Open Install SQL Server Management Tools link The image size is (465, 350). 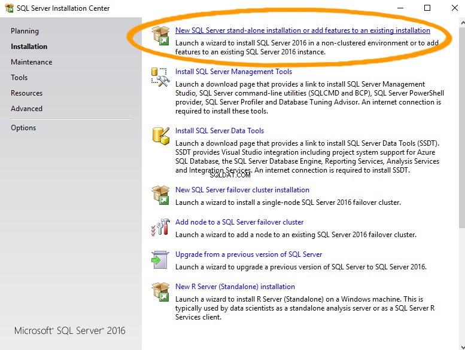tap(233, 72)
